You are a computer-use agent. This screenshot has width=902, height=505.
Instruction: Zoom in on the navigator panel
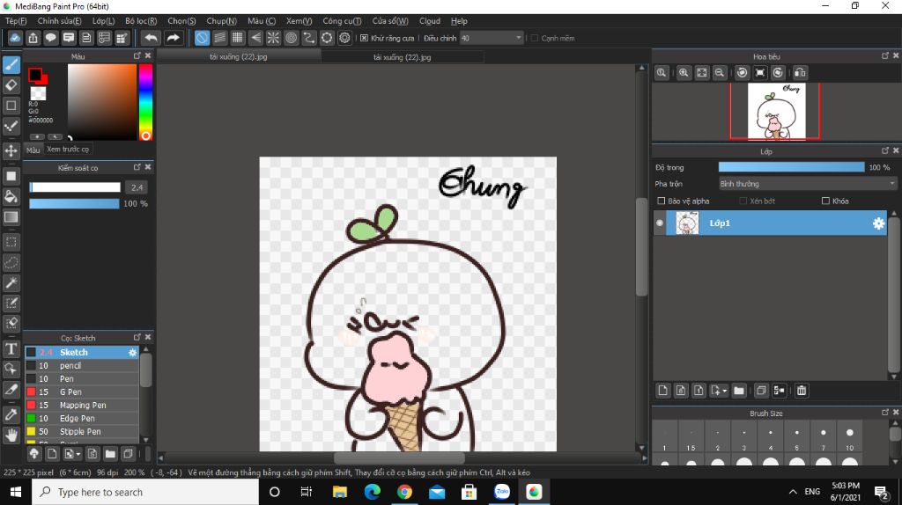coord(684,73)
